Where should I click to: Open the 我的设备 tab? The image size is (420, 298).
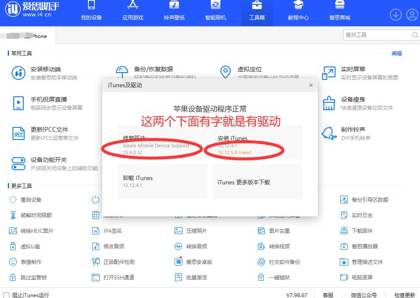pyautogui.click(x=91, y=11)
